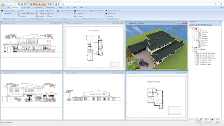Open the Stair construction dropdown arrow
This screenshot has width=224, height=126.
[72, 11]
